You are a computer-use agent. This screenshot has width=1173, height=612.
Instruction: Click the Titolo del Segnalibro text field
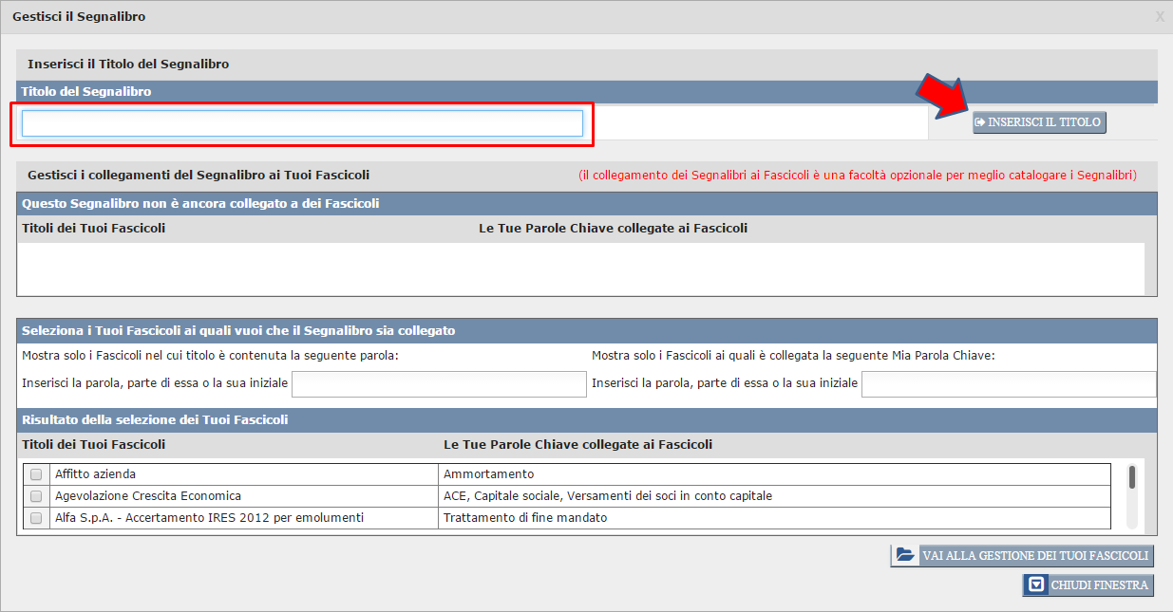pyautogui.click(x=302, y=123)
